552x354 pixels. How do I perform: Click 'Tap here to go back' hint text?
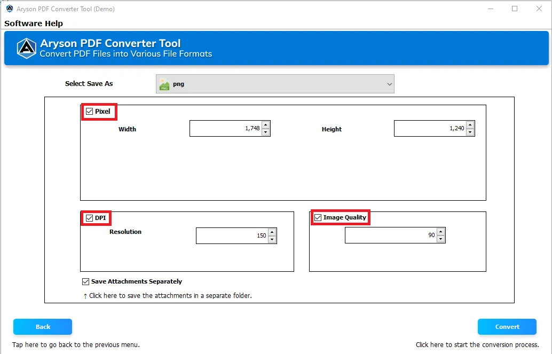76,345
